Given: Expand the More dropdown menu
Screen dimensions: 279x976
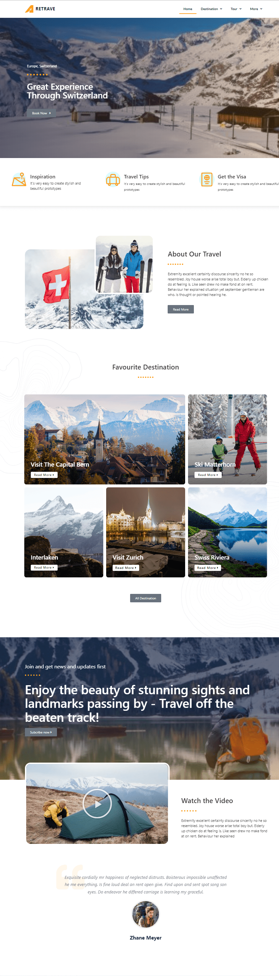Looking at the screenshot, I should pos(256,9).
